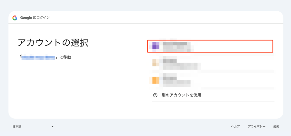Select the second account's blurred name
Image resolution: width=291 pixels, height=136 pixels.
(x=170, y=61)
